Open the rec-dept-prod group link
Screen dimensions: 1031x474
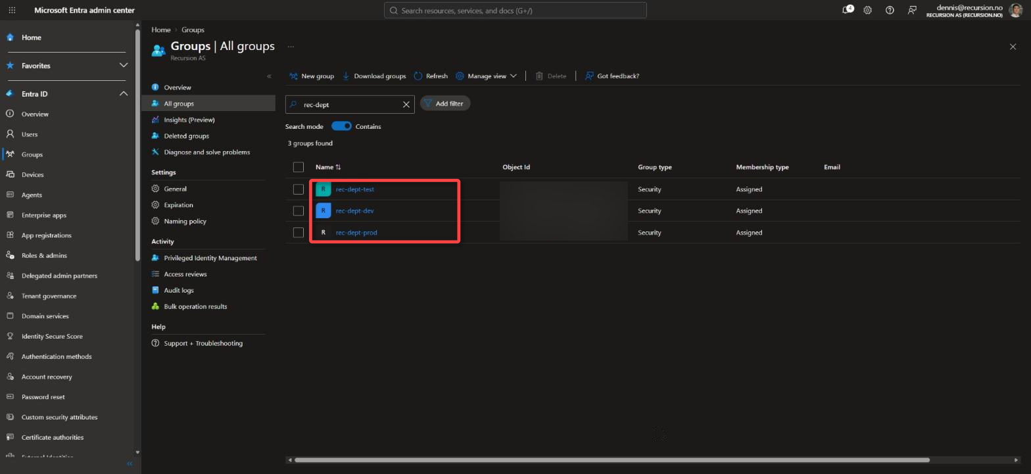pyautogui.click(x=356, y=233)
